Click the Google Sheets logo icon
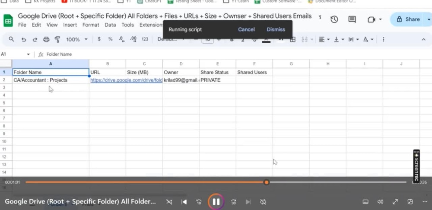 point(8,21)
